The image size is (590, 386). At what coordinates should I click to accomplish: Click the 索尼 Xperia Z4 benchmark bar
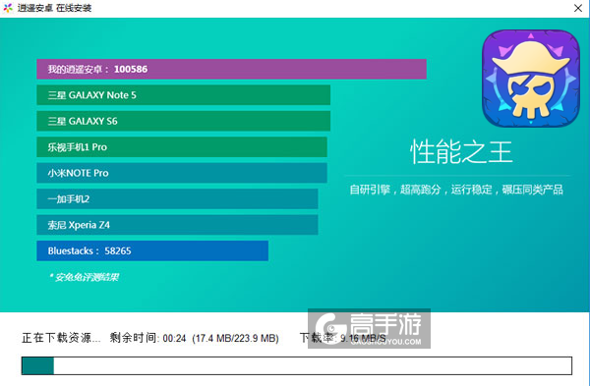pos(177,225)
